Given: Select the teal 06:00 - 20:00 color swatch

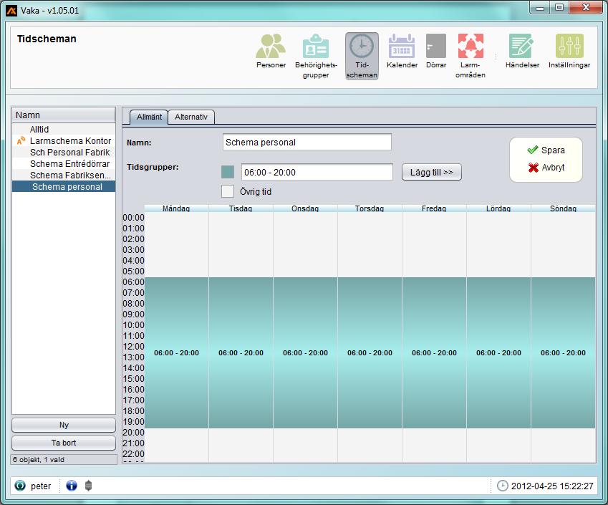Looking at the screenshot, I should click(228, 172).
